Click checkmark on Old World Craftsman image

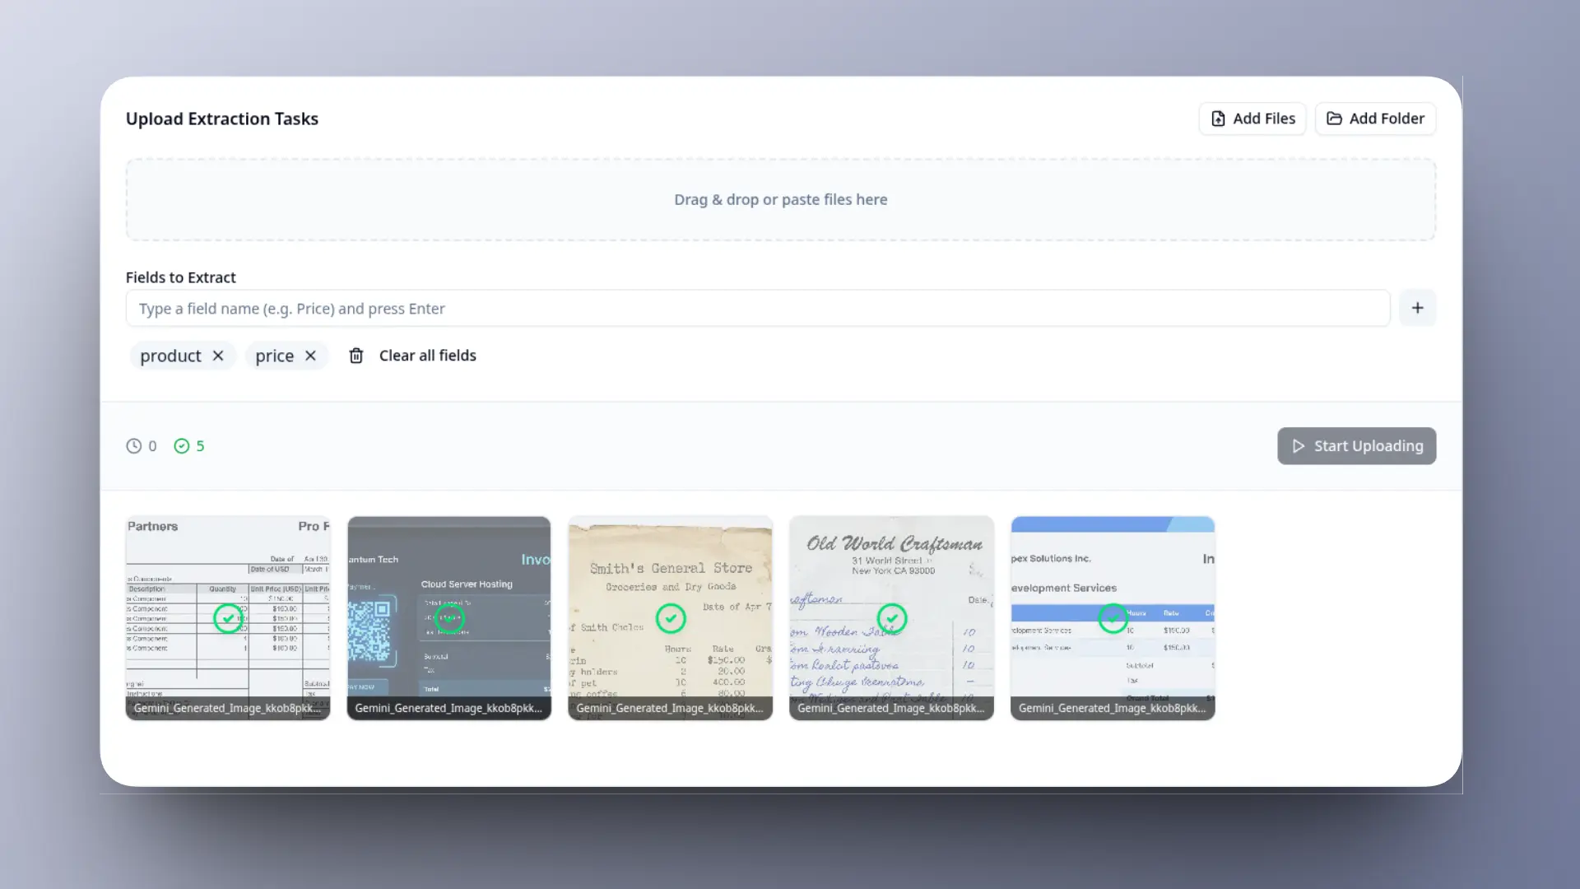[892, 618]
